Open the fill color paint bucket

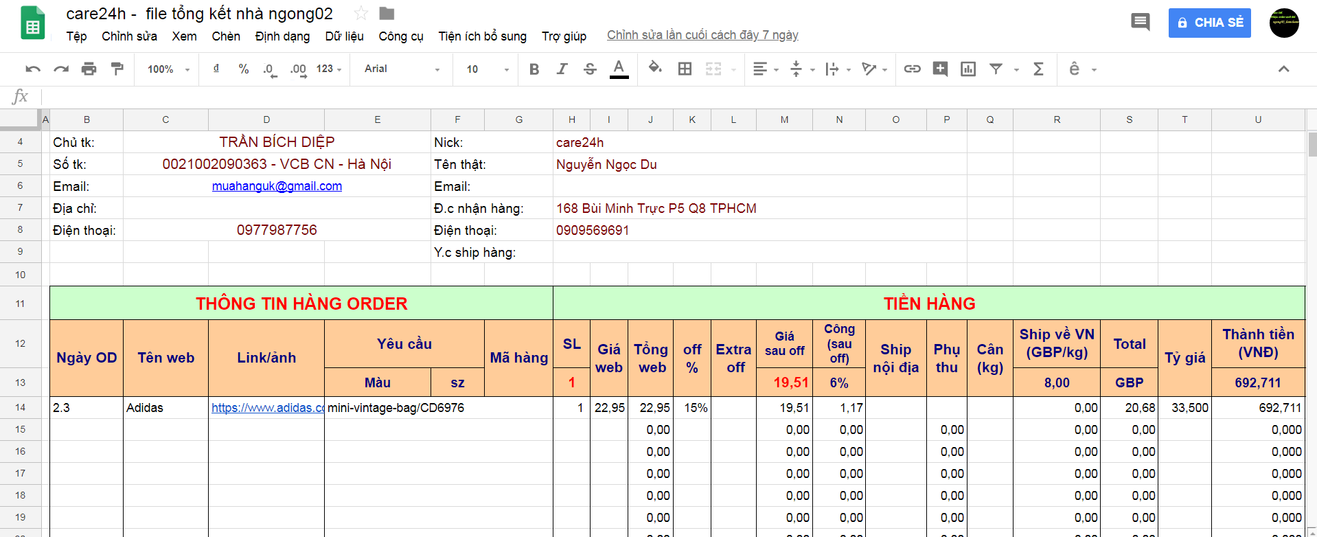[655, 68]
